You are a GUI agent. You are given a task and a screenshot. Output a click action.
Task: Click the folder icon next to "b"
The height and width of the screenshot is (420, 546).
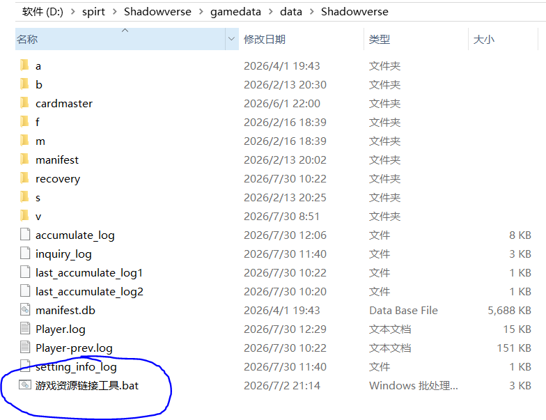[25, 84]
